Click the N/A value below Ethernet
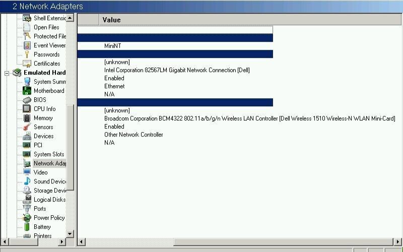The width and height of the screenshot is (403, 252). click(109, 94)
